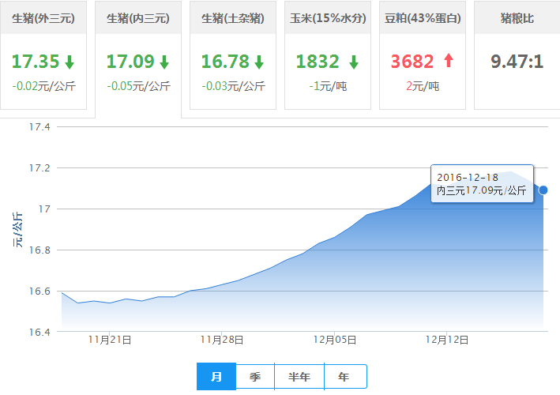Screen dimensions: 560x395
Task: Click the green down arrow beside 16.78
Action: coord(259,62)
